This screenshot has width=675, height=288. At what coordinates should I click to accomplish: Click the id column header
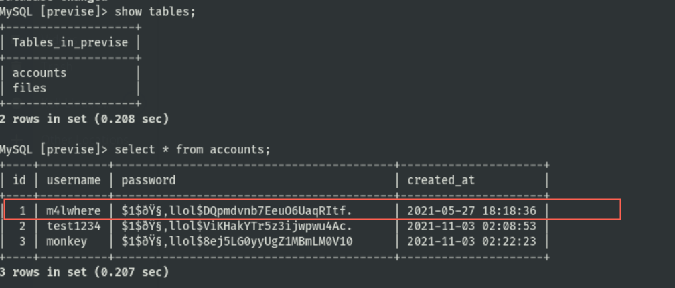pos(19,180)
